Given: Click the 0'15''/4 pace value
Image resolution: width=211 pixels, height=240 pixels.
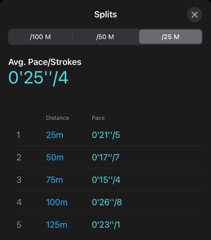Looking at the screenshot, I should pyautogui.click(x=106, y=180).
